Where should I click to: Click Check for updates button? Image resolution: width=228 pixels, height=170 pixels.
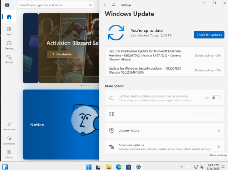[209, 35]
